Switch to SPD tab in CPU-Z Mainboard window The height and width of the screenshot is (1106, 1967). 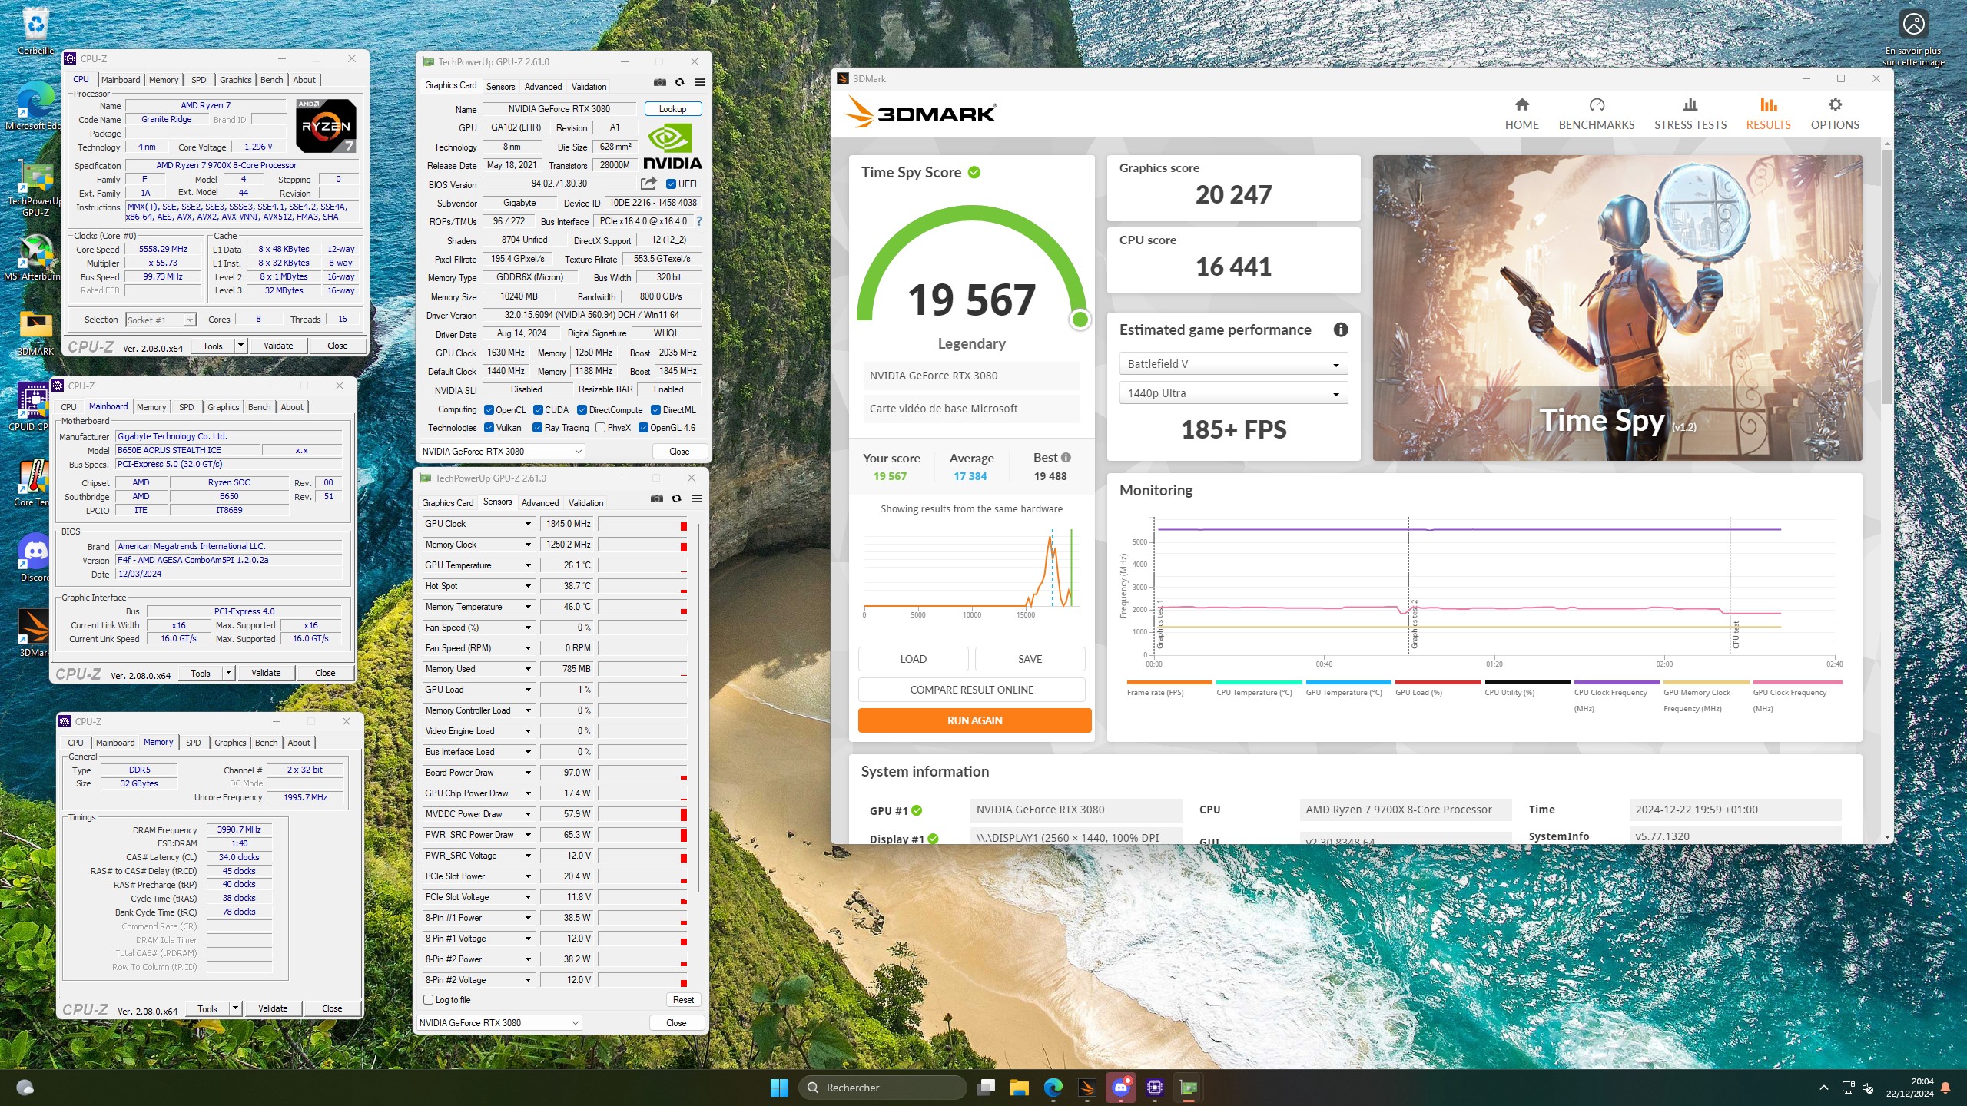click(186, 407)
